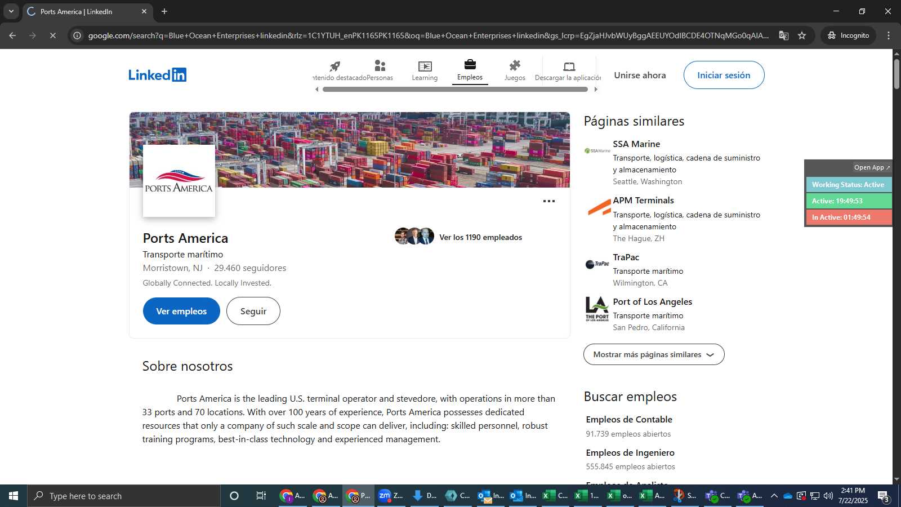Show hidden system tray icons
Image resolution: width=901 pixels, height=507 pixels.
click(x=774, y=496)
